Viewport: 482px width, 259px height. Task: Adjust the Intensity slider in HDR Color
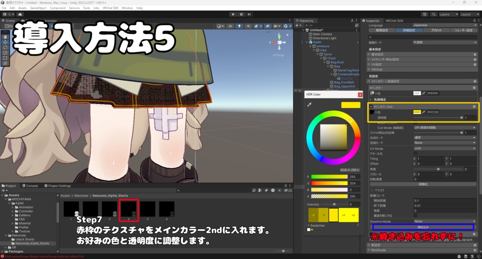point(334,204)
